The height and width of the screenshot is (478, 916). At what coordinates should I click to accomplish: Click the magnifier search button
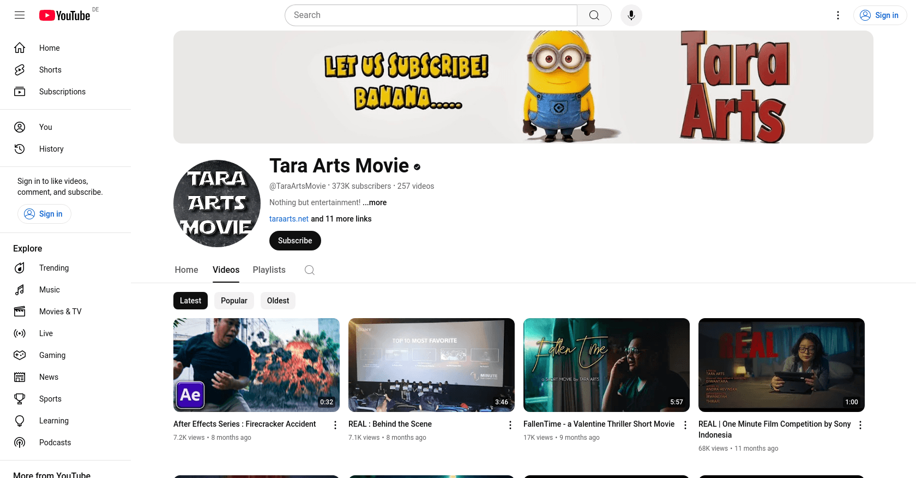tap(594, 15)
